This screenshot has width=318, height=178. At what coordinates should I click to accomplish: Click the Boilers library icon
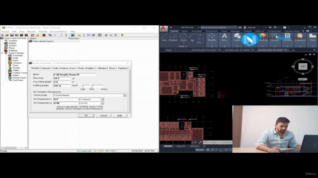click(x=10, y=75)
